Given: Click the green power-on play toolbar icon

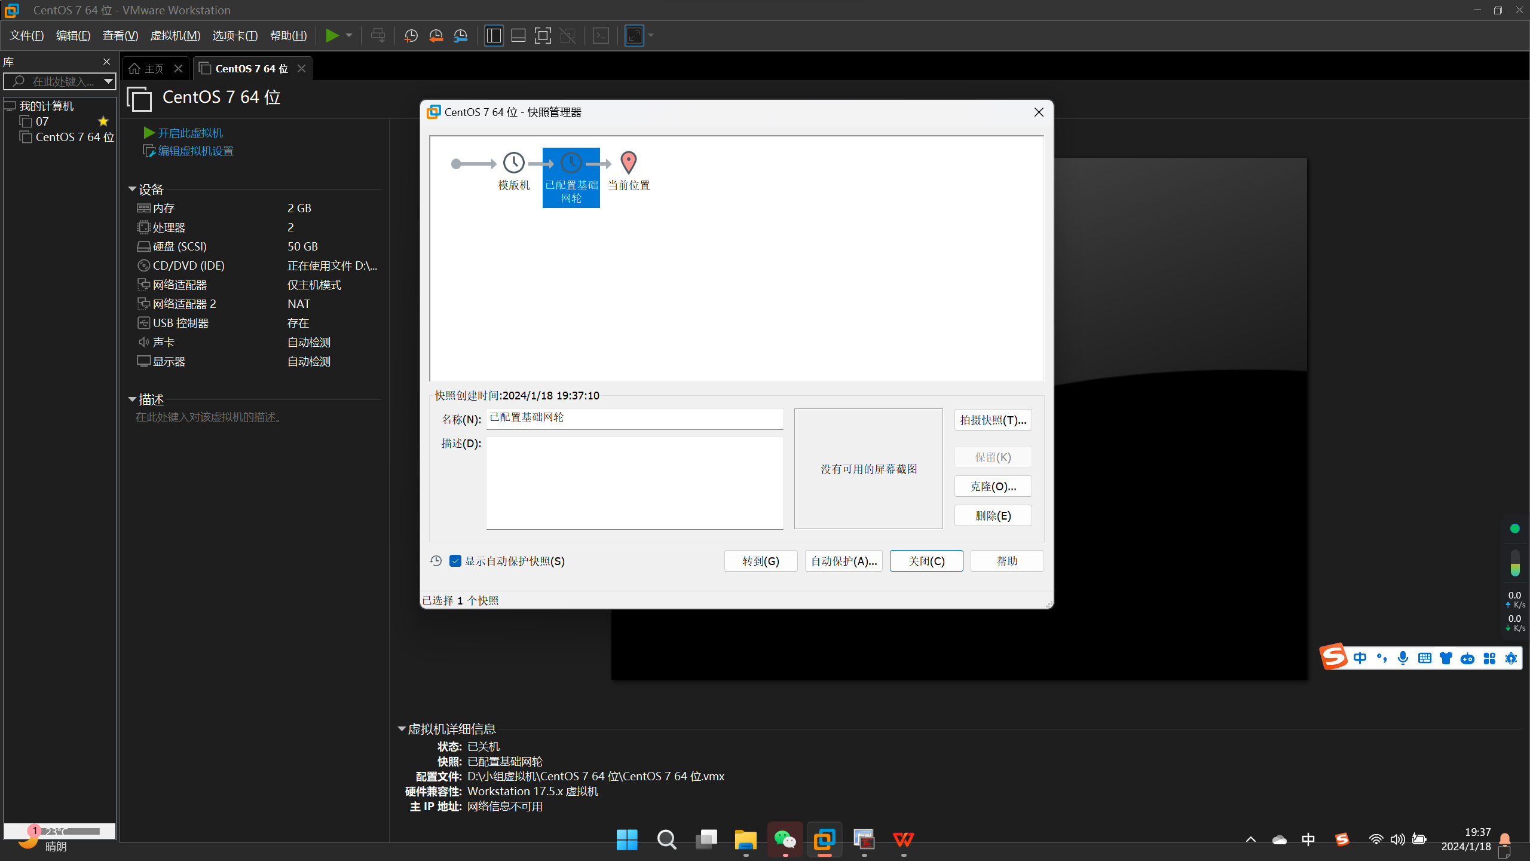Looking at the screenshot, I should coord(332,36).
